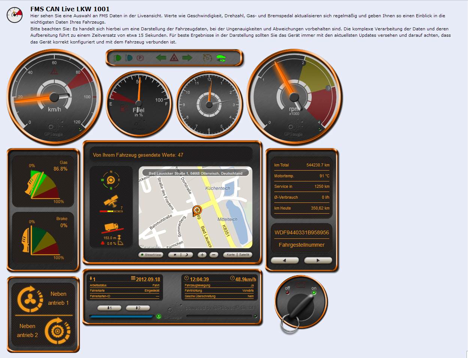468x358 pixels.
Task: Click 'Von Ihrem Fahrzeug gesendete Werte: 47' text
Action: (138, 155)
